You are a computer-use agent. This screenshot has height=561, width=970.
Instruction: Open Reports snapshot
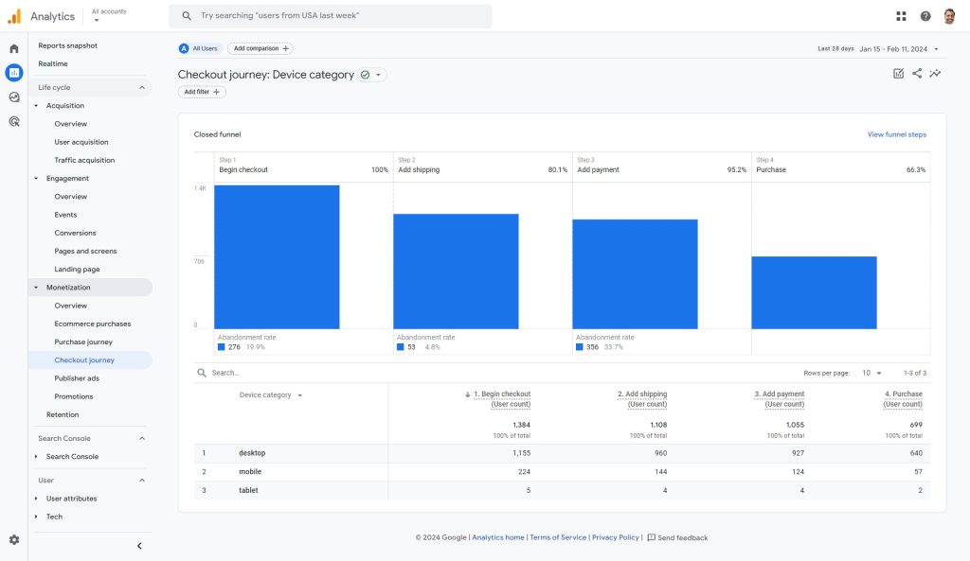68,45
